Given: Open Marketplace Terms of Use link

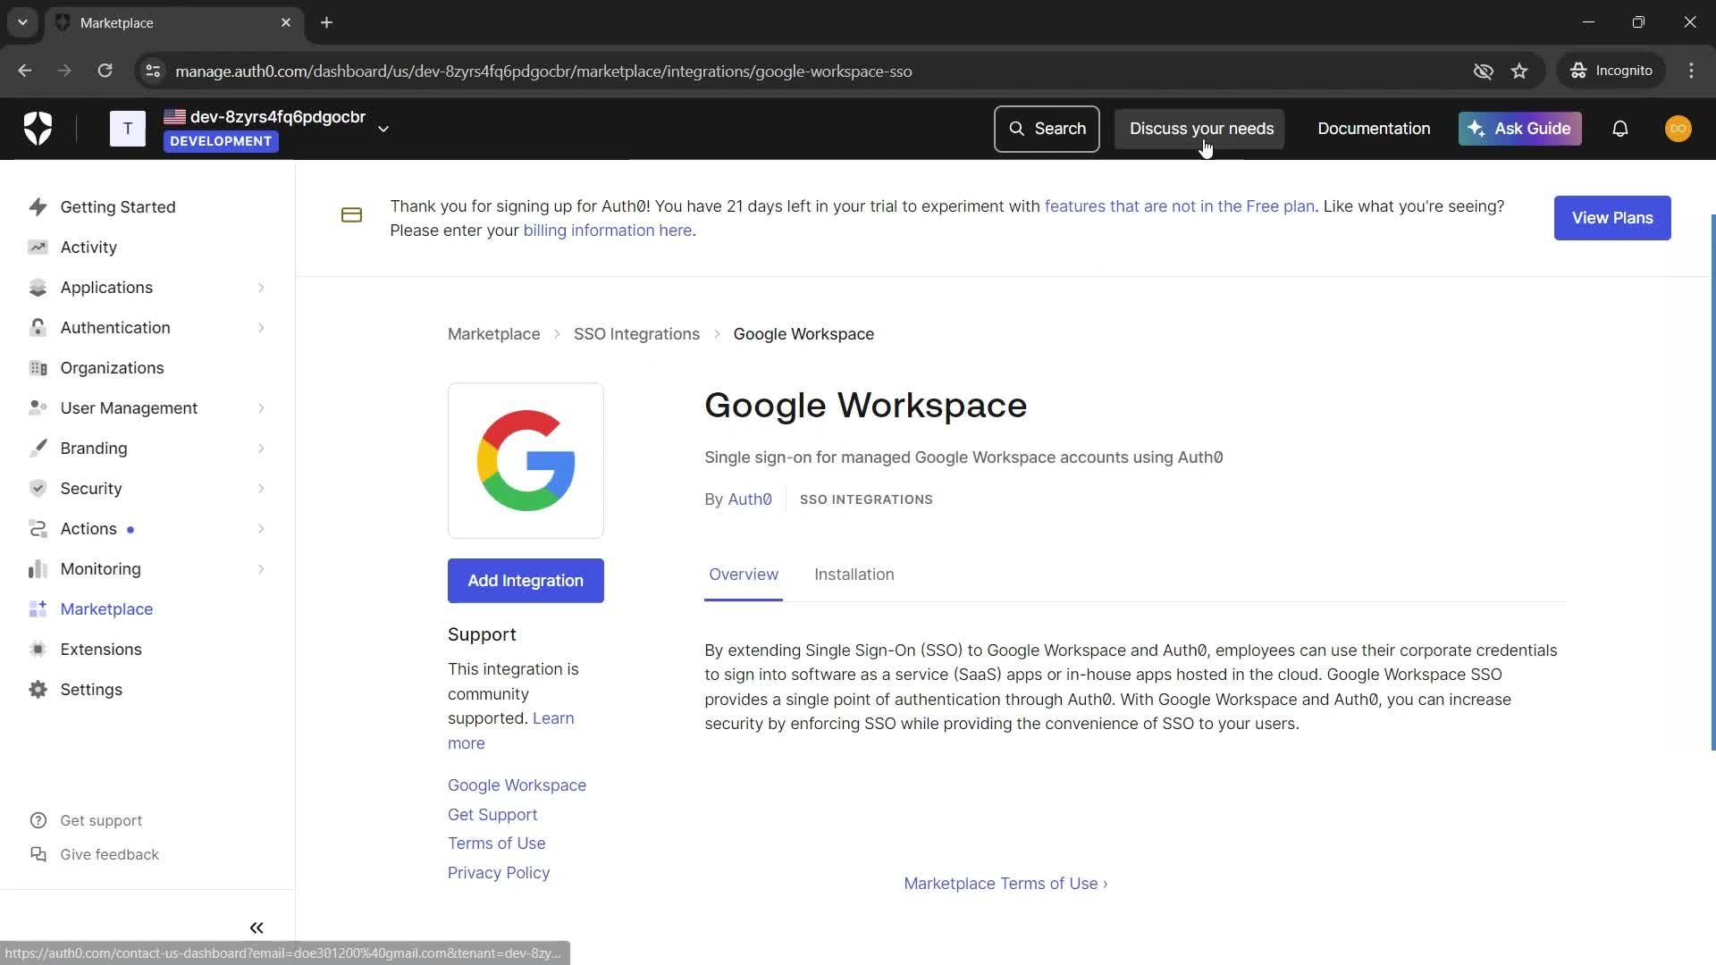Looking at the screenshot, I should pyautogui.click(x=1005, y=884).
